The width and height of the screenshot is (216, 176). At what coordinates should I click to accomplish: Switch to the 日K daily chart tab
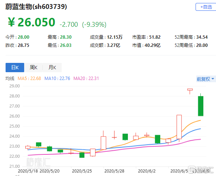coord(15,67)
